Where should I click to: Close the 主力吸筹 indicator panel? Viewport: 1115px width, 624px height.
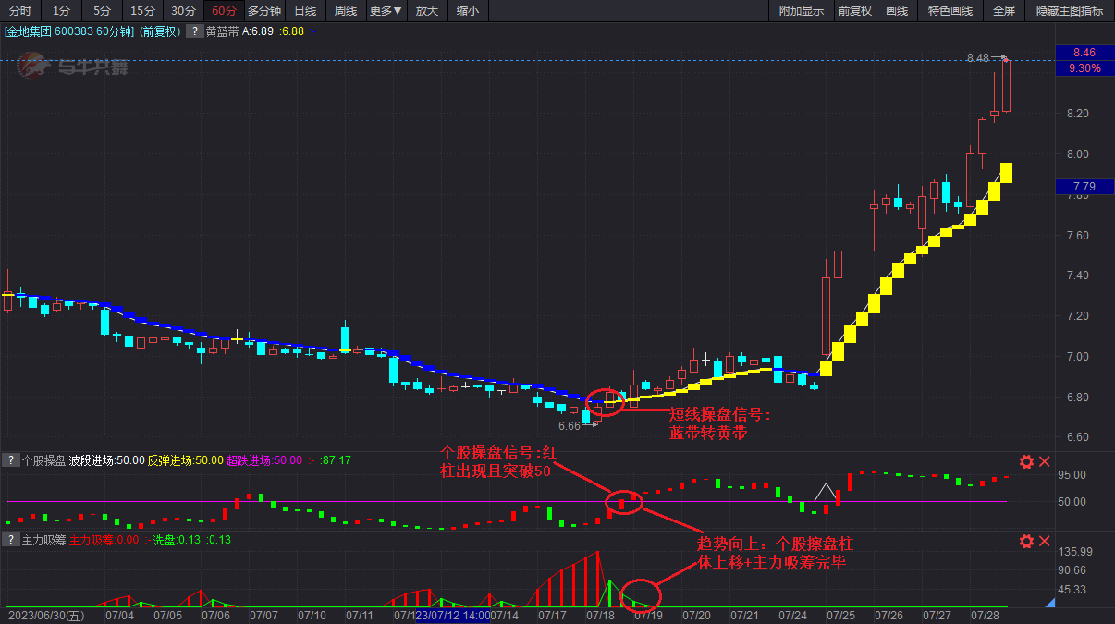point(1045,541)
